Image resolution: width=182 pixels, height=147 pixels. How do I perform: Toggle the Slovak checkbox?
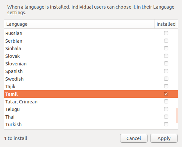pyautogui.click(x=166, y=56)
